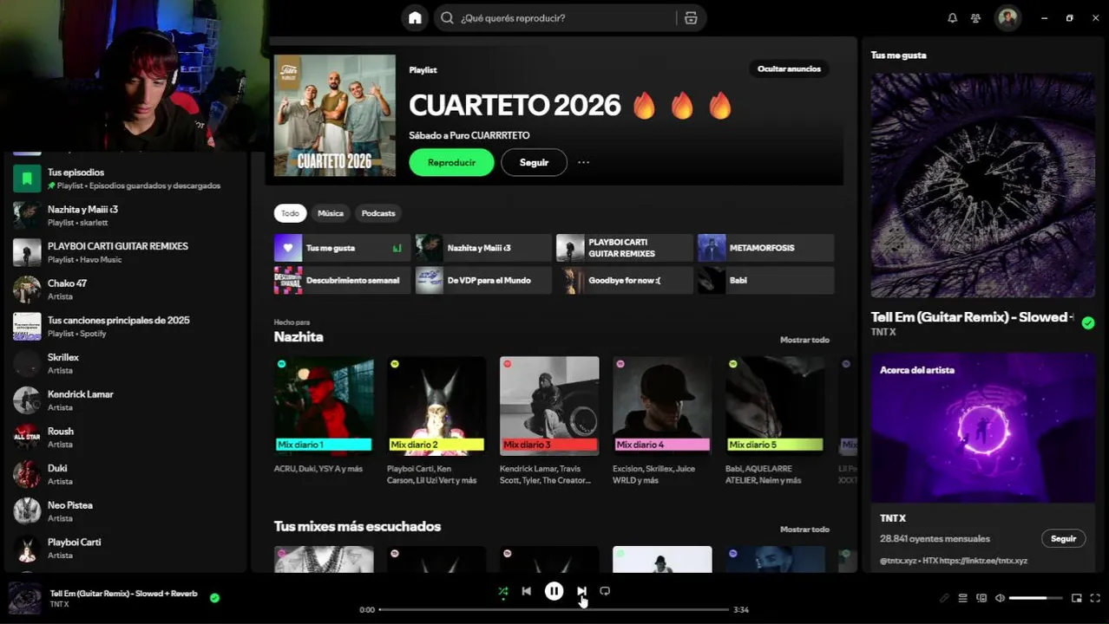
Task: Open the user profile avatar menu
Action: (1007, 17)
